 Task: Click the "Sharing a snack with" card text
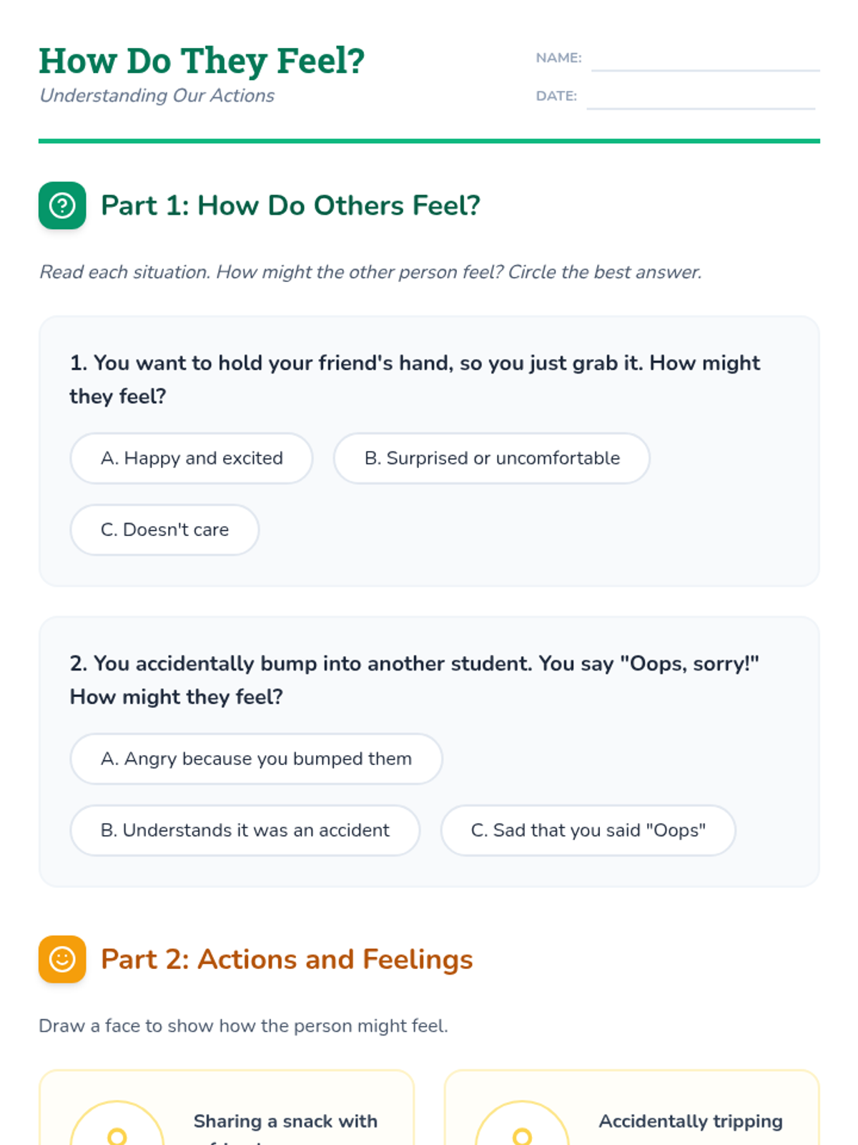click(x=285, y=1121)
